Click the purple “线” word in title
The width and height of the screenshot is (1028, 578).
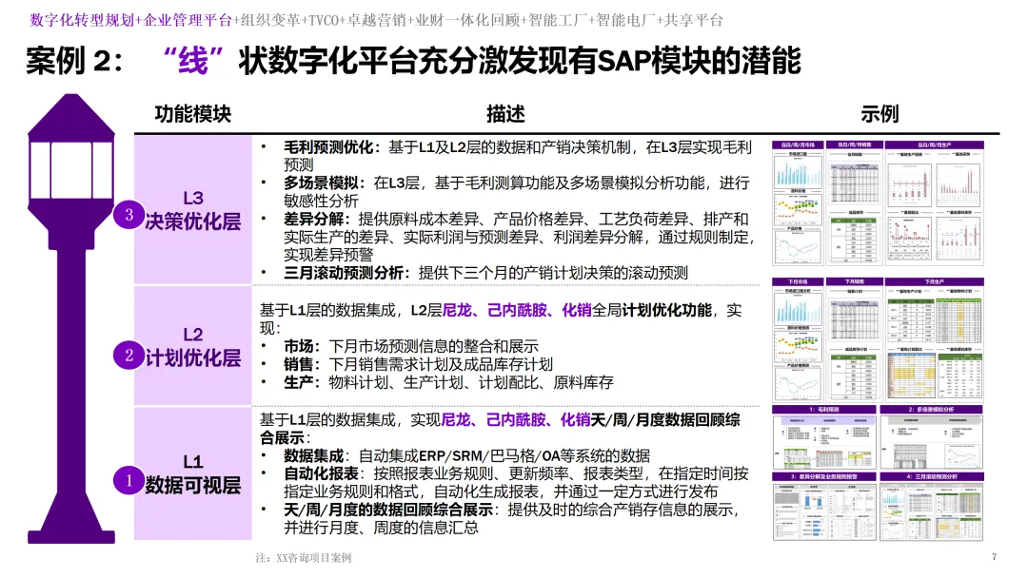point(193,62)
